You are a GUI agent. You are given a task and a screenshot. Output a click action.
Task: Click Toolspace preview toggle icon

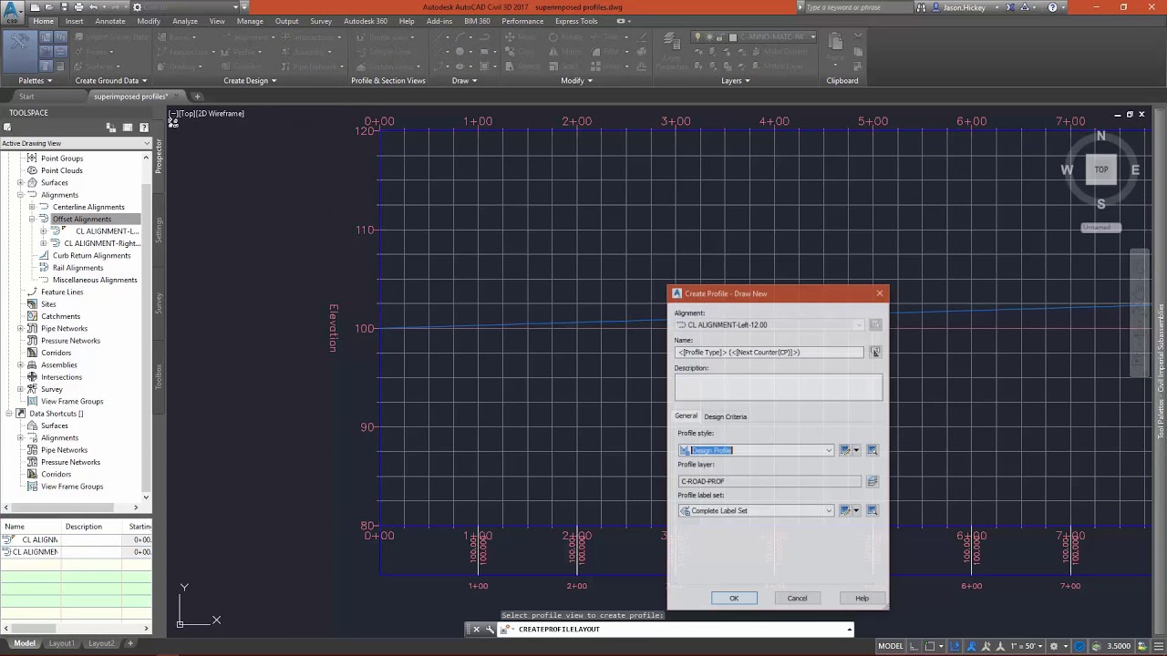click(111, 128)
